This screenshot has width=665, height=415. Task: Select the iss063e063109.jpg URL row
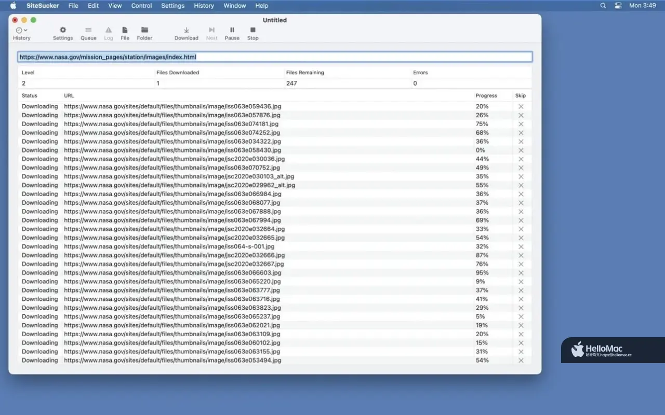pyautogui.click(x=275, y=334)
